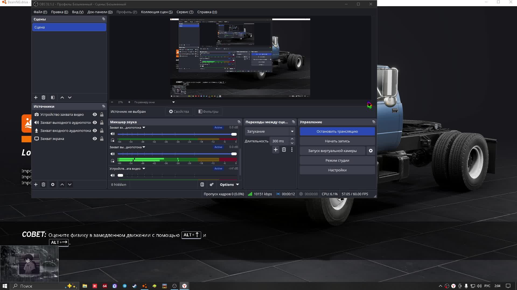Open source Свойства button
The image size is (517, 290).
pos(179,111)
